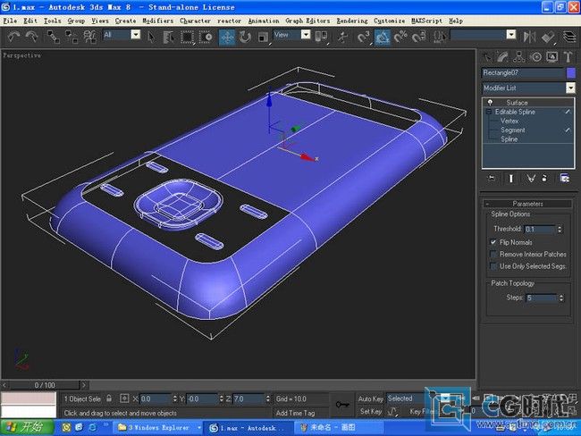Toggle Show End Result button

click(x=511, y=179)
